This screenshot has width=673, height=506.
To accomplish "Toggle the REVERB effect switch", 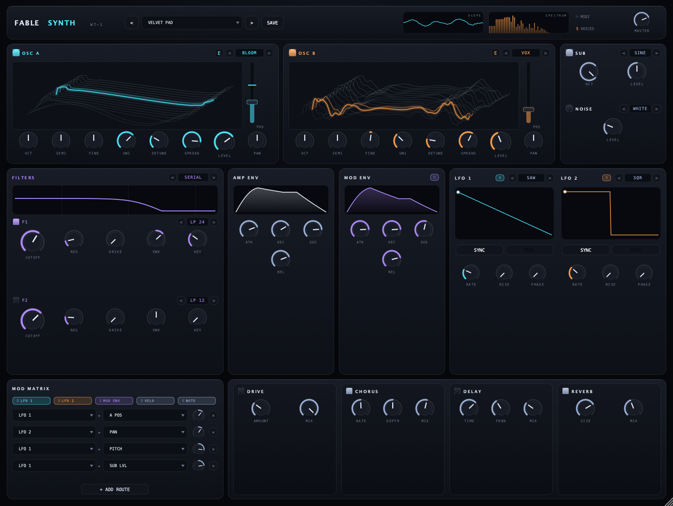I will 565,391.
